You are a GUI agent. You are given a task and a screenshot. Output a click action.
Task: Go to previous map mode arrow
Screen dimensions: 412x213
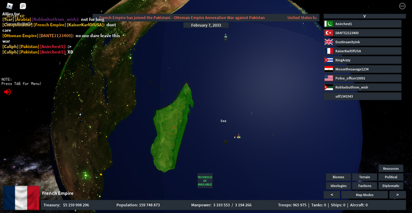point(332,195)
